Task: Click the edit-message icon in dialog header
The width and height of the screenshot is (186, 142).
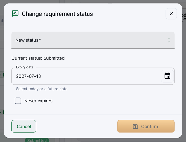Action: [15, 14]
